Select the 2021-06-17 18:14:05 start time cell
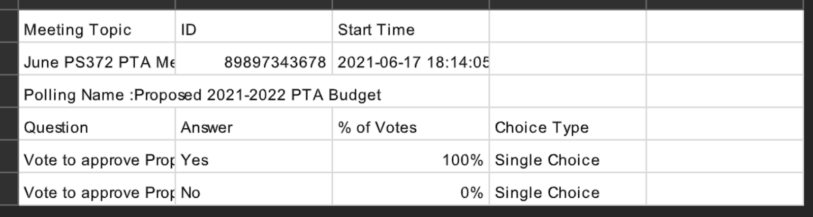 410,62
